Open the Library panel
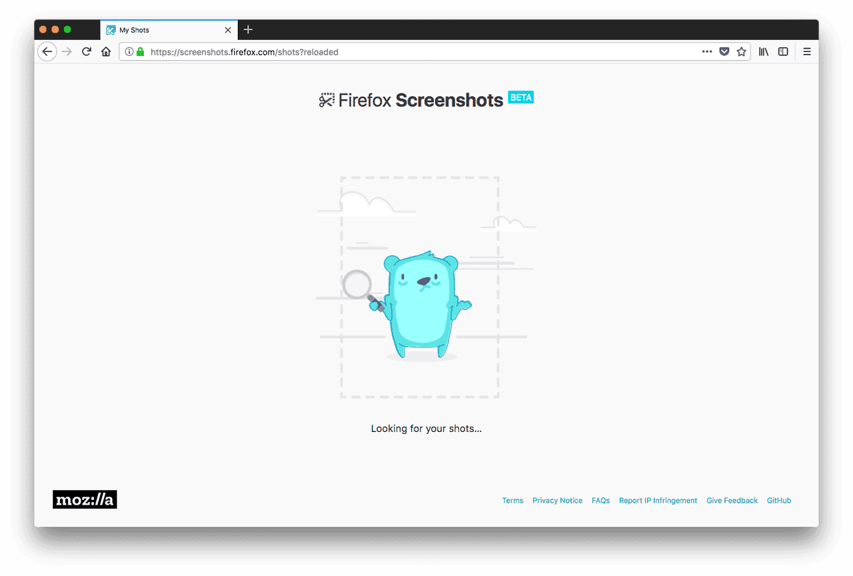The image size is (853, 576). tap(764, 52)
